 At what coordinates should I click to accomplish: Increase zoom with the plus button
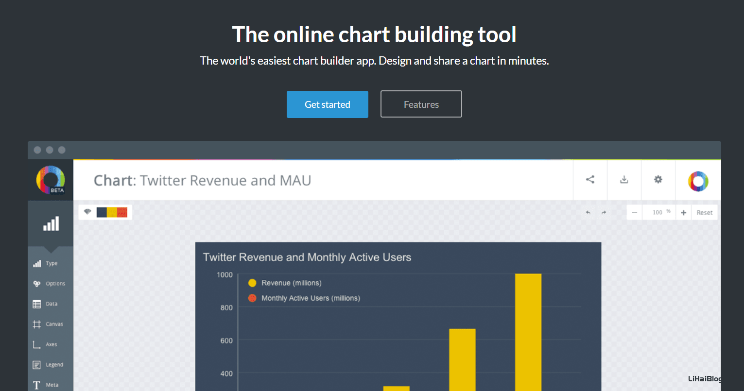(x=683, y=213)
